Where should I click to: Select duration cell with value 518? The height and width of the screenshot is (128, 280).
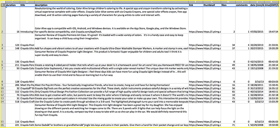tap(13, 102)
